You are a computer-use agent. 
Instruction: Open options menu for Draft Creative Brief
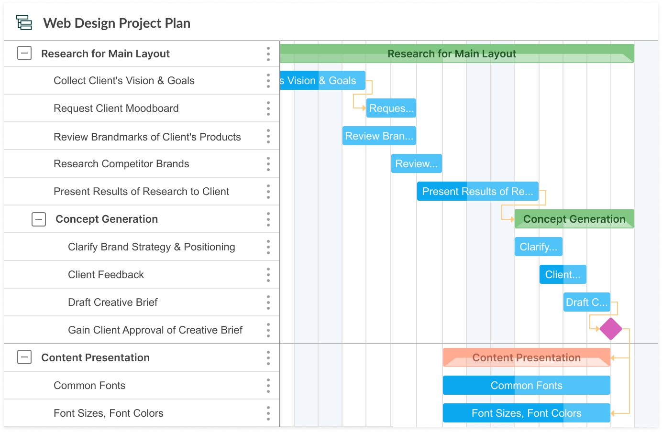268,302
